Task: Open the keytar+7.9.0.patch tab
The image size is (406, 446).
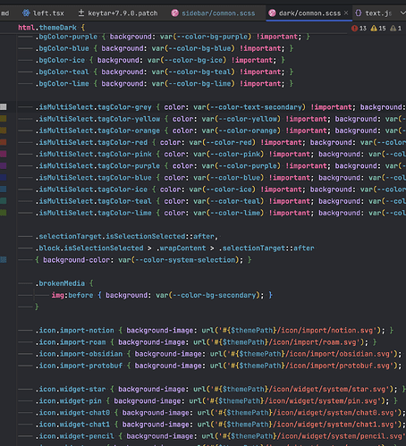Action: [118, 13]
